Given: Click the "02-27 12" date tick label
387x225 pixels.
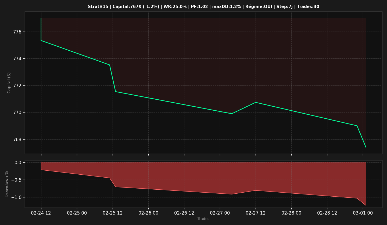Looking at the screenshot, I should pos(256,213).
